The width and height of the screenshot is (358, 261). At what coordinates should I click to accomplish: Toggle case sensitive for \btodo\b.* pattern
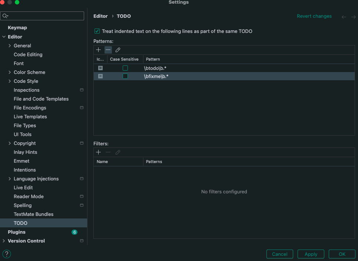pyautogui.click(x=125, y=68)
